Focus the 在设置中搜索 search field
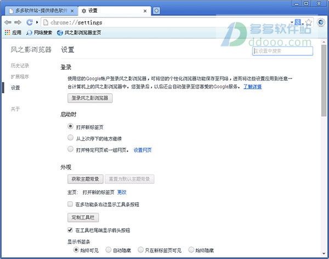 [282, 51]
